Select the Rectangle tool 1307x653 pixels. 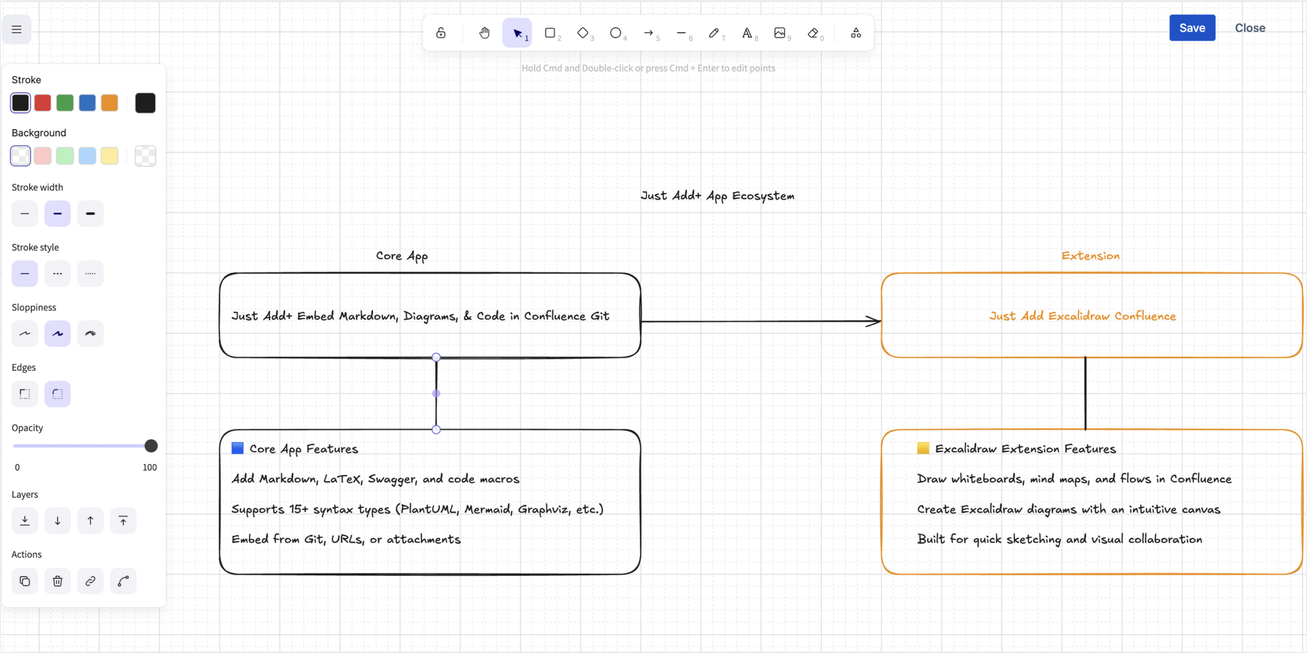pyautogui.click(x=551, y=32)
